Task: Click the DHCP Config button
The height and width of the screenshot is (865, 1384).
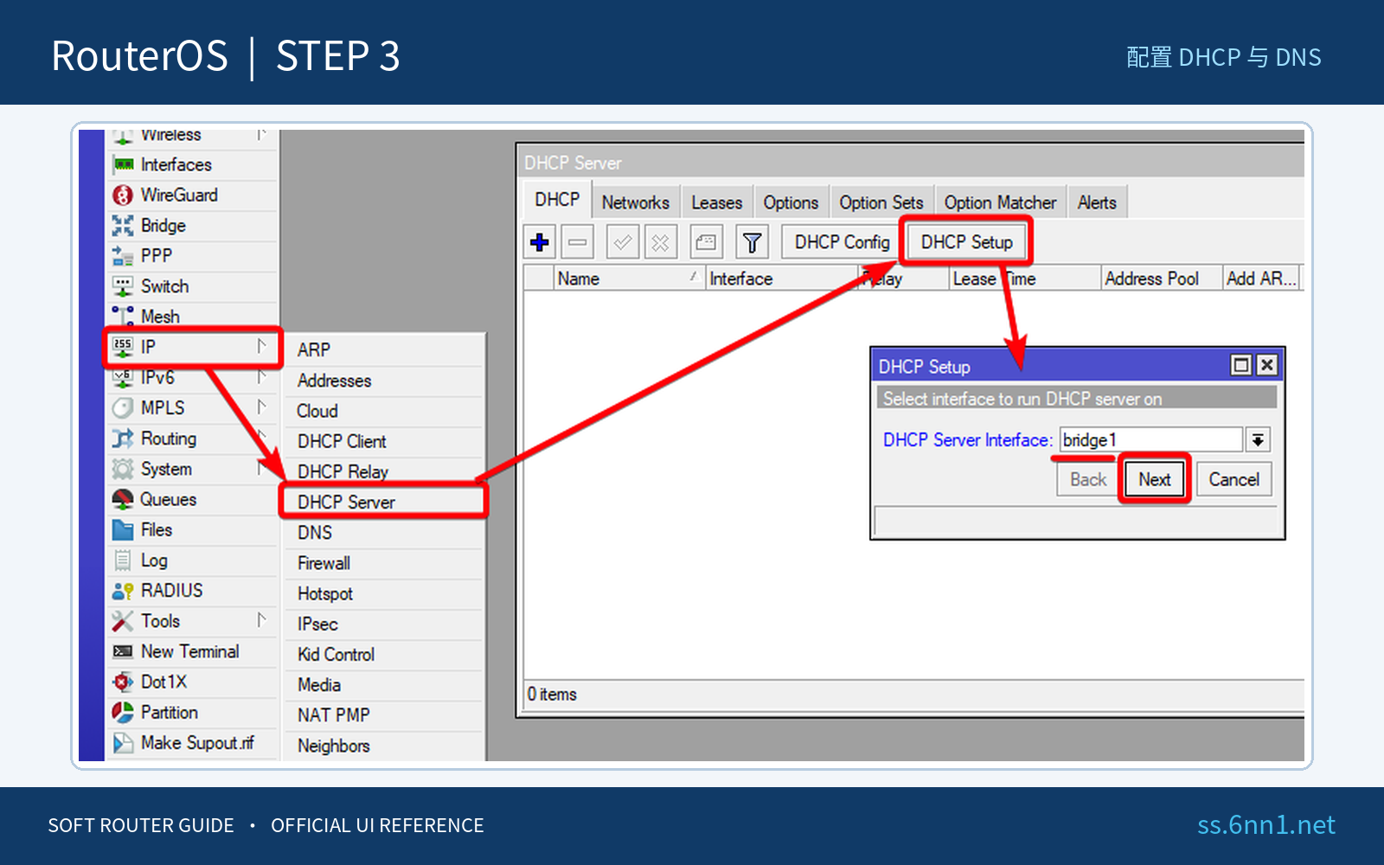Action: (x=843, y=242)
